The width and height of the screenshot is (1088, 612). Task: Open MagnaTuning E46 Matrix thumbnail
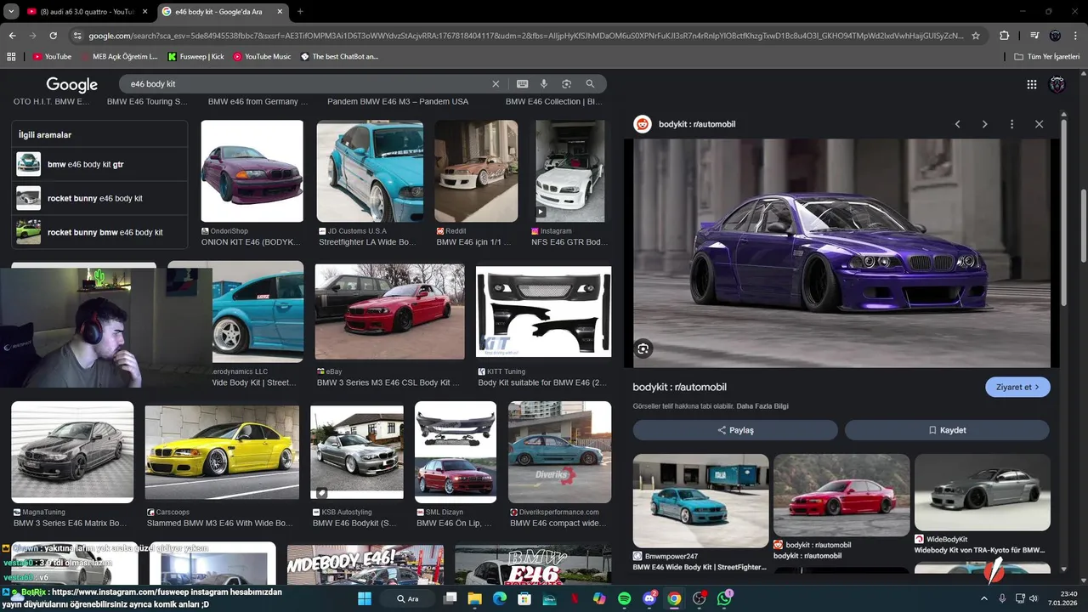click(x=72, y=452)
